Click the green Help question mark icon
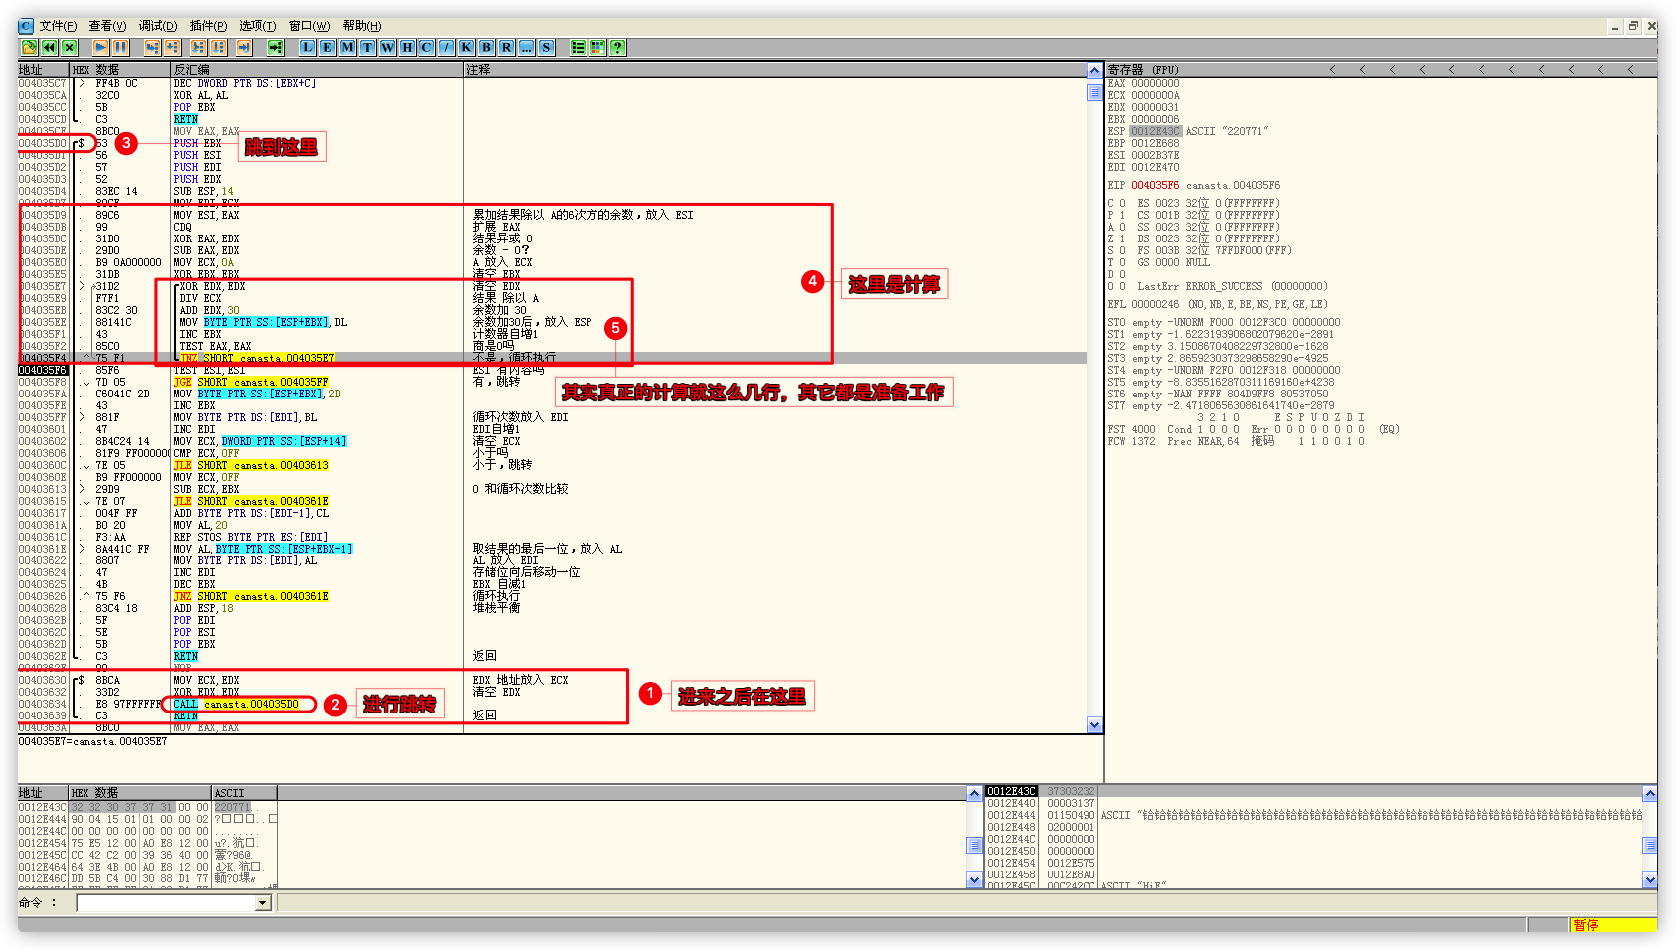Screen dimensions: 1676x950 pyautogui.click(x=617, y=47)
